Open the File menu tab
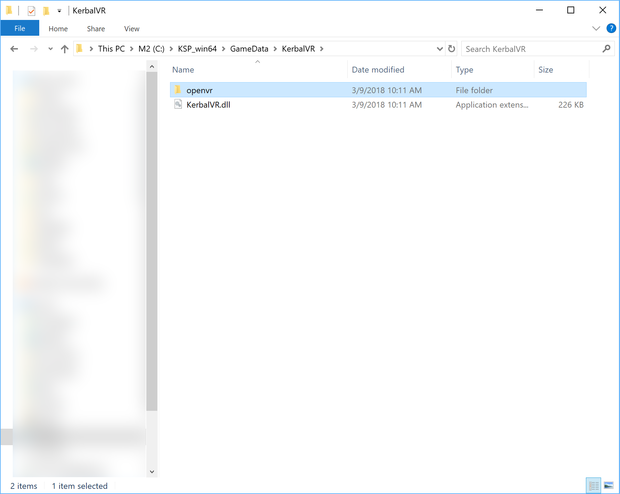The height and width of the screenshot is (494, 620). 20,29
